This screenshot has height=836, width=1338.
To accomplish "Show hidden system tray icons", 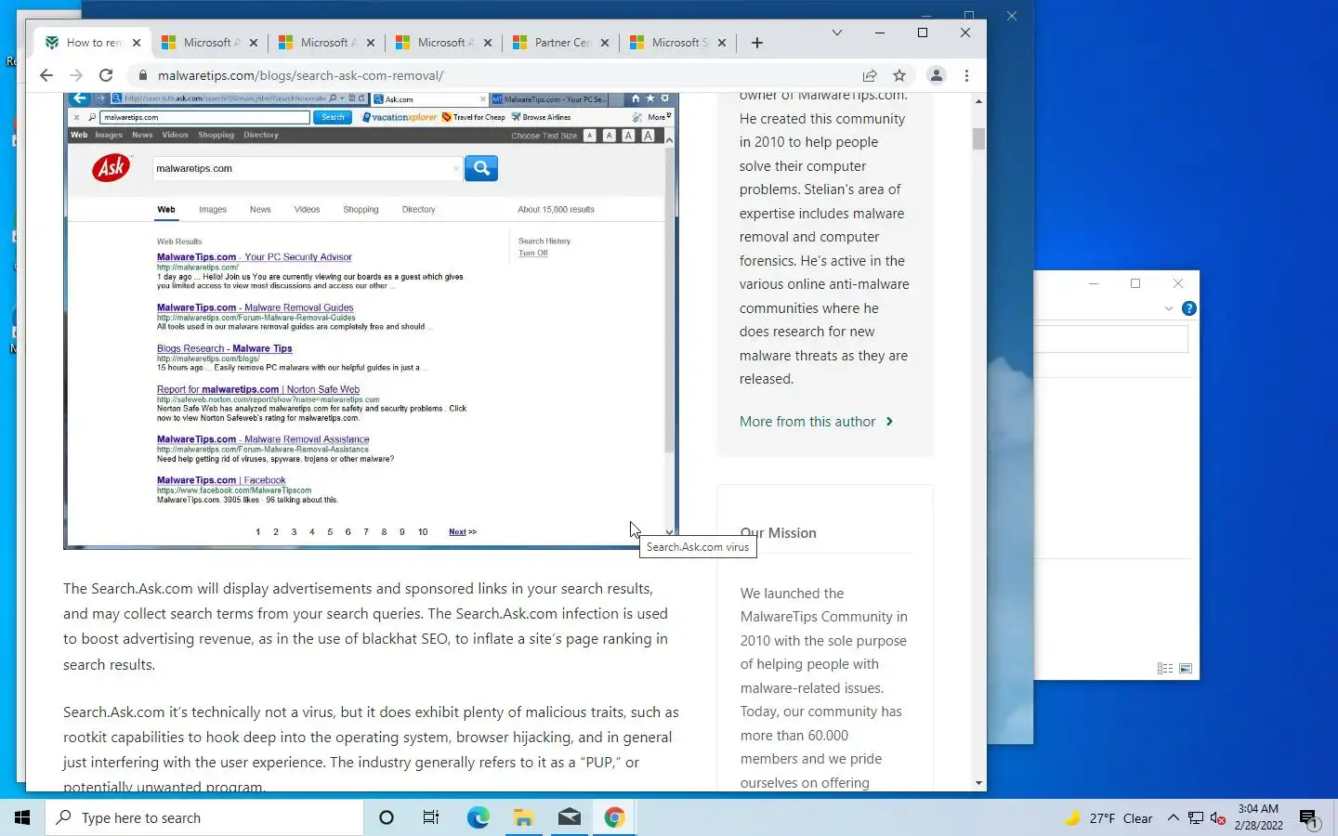I will (x=1173, y=818).
